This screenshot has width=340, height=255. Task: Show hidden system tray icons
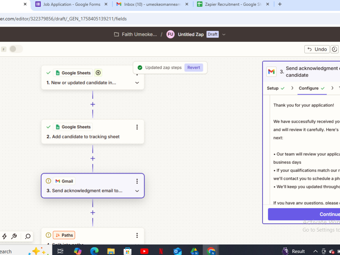[x=316, y=251]
